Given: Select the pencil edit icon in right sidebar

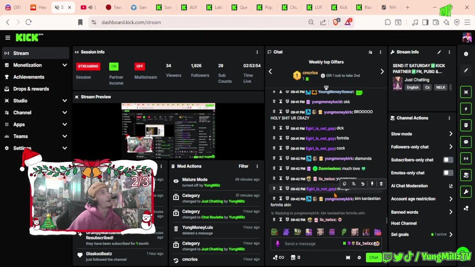Looking at the screenshot, I should click(466, 70).
